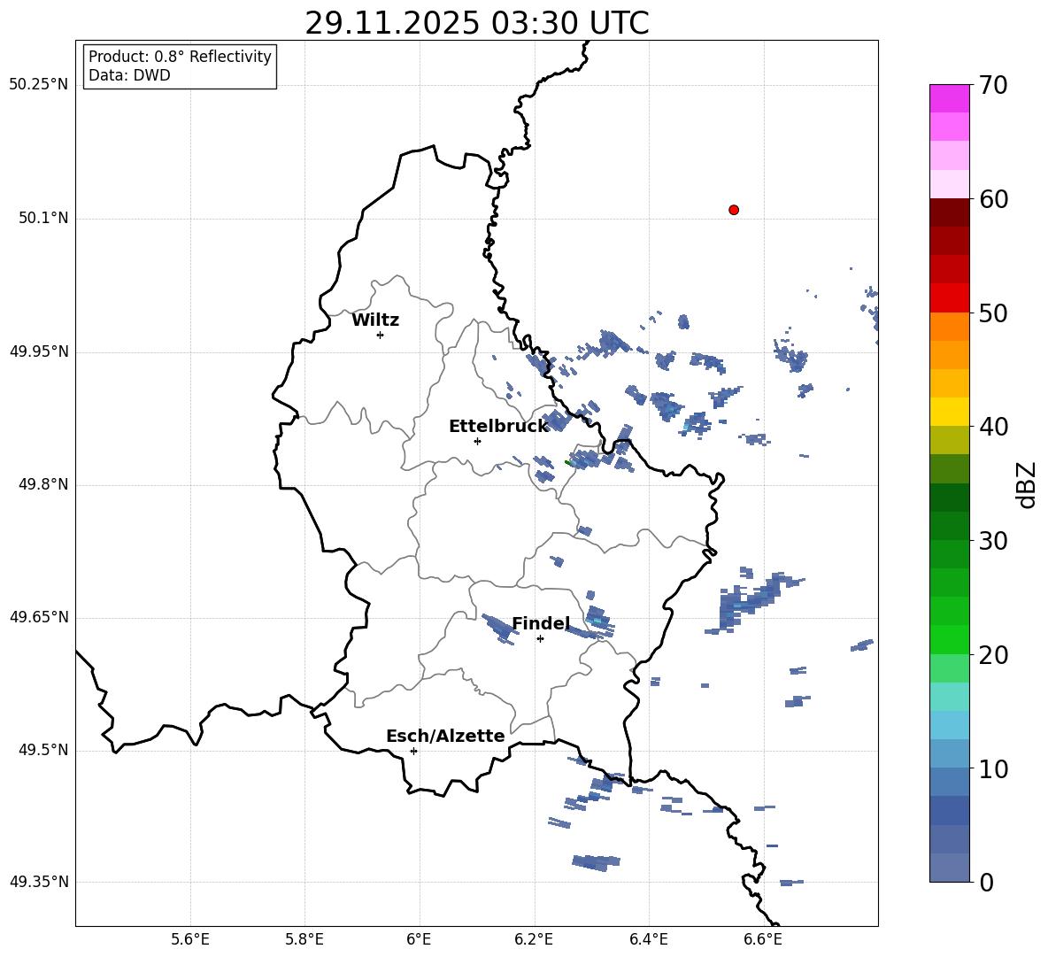1048x957 pixels.
Task: Click the green echo pixel east of Ettelbruck
Action: pos(569,462)
